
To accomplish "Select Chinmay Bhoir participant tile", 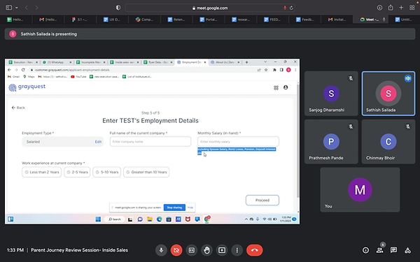I will pyautogui.click(x=388, y=141).
